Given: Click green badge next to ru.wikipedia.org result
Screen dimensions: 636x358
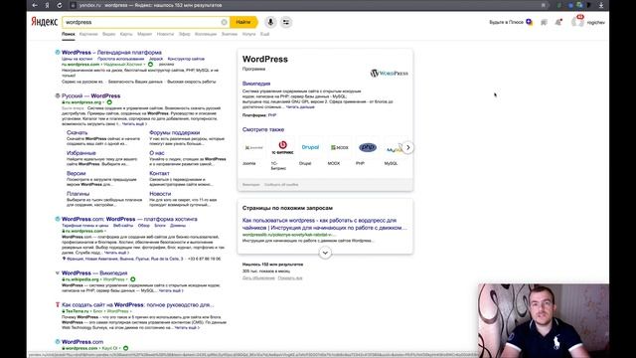Looking at the screenshot, I should click(132, 279).
